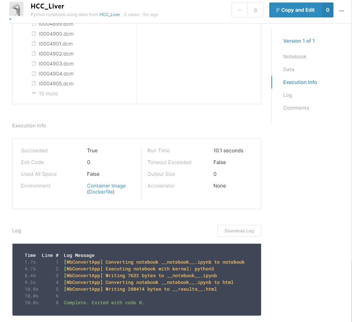
Task: Click the file icon next to I0004901.dcm
Action: (34, 43)
